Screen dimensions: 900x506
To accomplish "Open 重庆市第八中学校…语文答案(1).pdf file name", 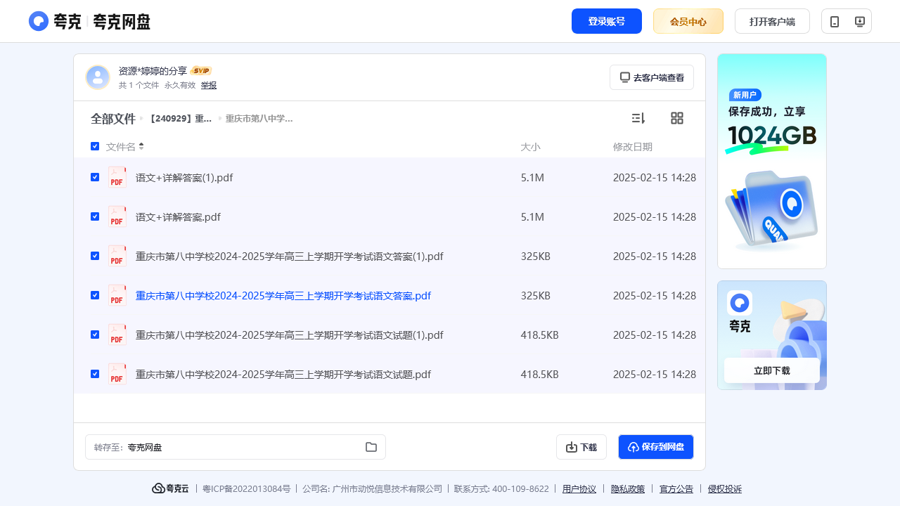I will [290, 257].
